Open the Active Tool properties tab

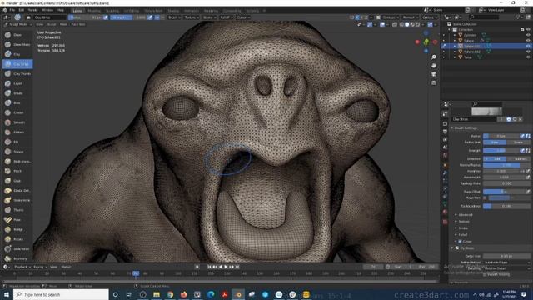[445, 115]
